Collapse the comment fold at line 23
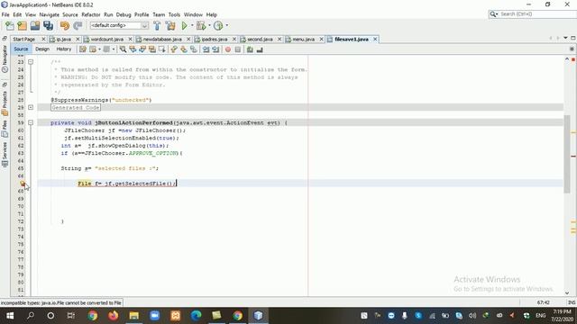 [x=31, y=62]
